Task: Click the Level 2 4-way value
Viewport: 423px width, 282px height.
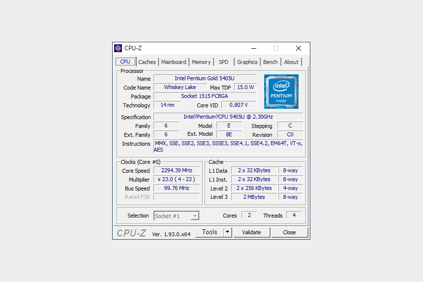Action: (291, 188)
